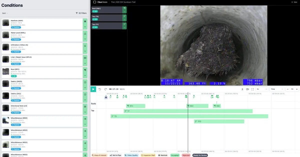This screenshot has width=300, height=157.
Task: Click the Debris (DAGS) card square icon
Action: coord(85,82)
